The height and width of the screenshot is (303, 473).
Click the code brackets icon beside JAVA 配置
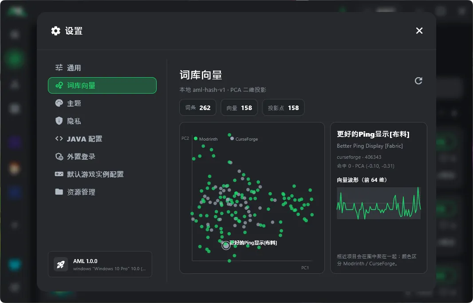point(59,138)
